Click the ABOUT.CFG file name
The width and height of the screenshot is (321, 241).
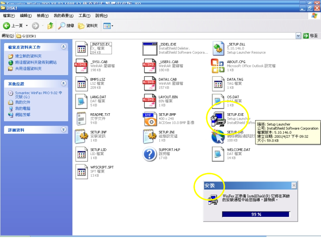click(x=236, y=62)
